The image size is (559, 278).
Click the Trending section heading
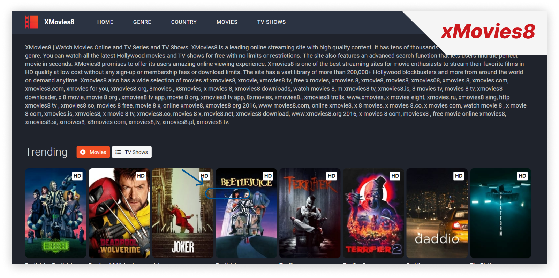pos(46,152)
